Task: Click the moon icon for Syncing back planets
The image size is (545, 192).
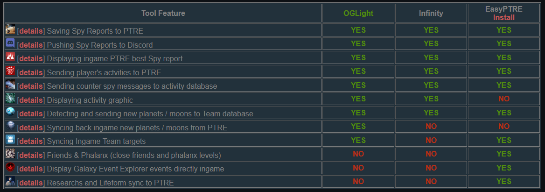Action: pos(10,126)
